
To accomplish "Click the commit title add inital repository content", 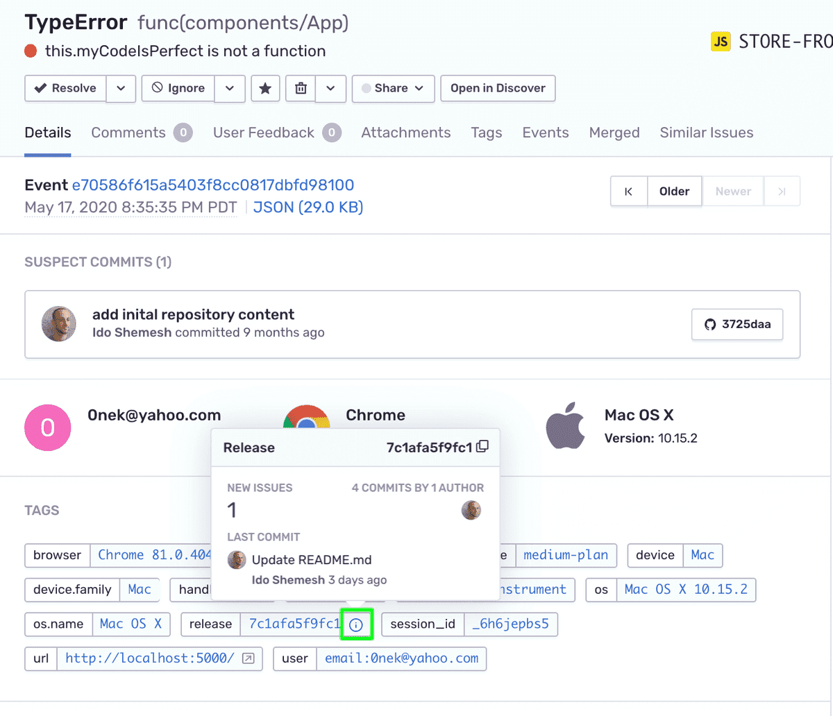I will click(x=194, y=314).
